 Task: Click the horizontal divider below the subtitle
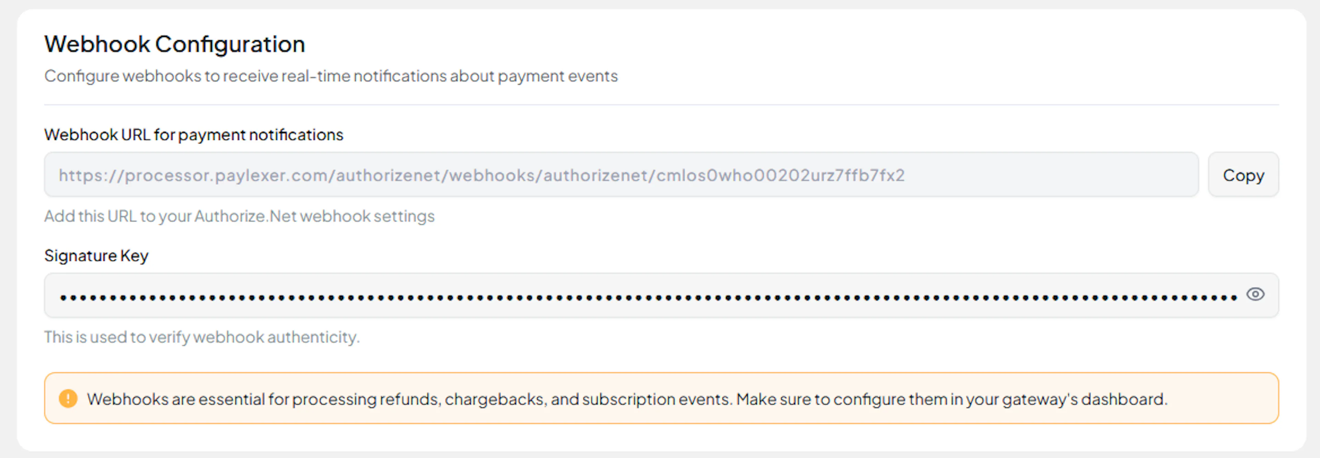click(x=661, y=105)
